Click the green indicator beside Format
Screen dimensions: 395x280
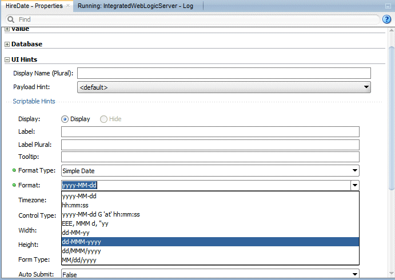(x=14, y=185)
